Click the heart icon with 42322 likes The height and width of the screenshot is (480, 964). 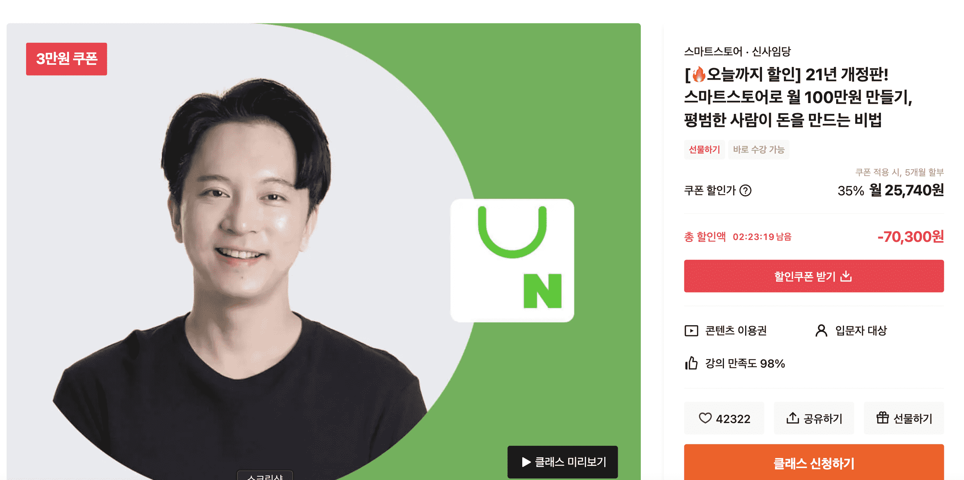[705, 417]
